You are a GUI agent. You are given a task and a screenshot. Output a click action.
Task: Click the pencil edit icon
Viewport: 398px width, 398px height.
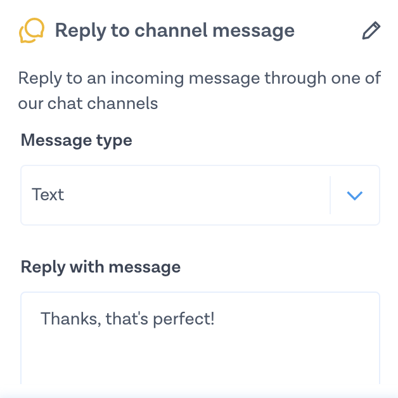tap(371, 31)
